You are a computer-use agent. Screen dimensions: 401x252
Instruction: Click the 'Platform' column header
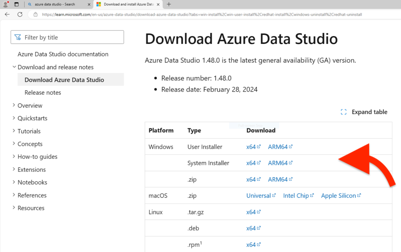click(x=161, y=130)
